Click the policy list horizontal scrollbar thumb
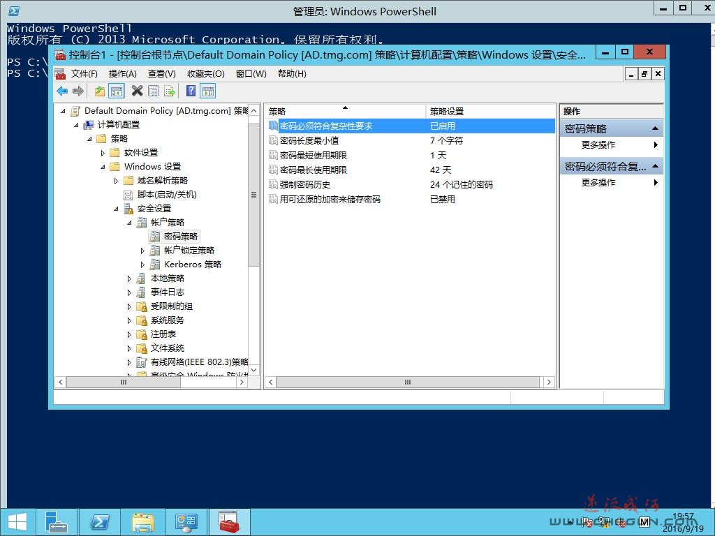The height and width of the screenshot is (536, 715). click(x=408, y=382)
